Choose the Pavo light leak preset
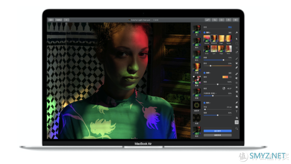 [x=229, y=49]
